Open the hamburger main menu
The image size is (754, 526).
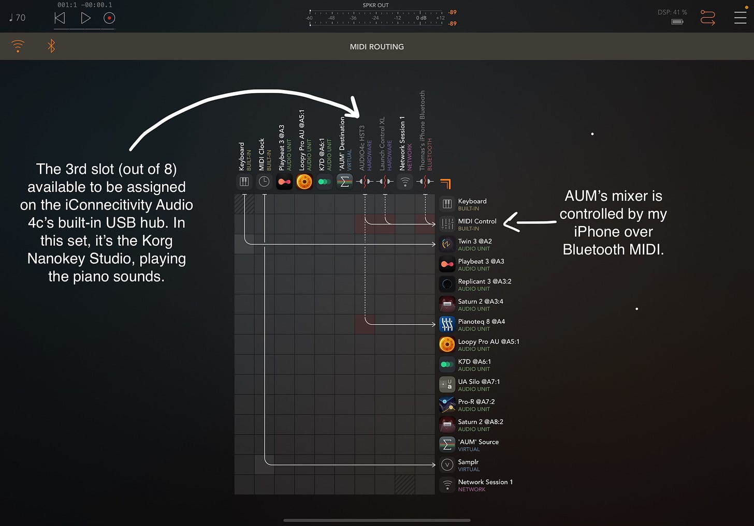(x=740, y=18)
